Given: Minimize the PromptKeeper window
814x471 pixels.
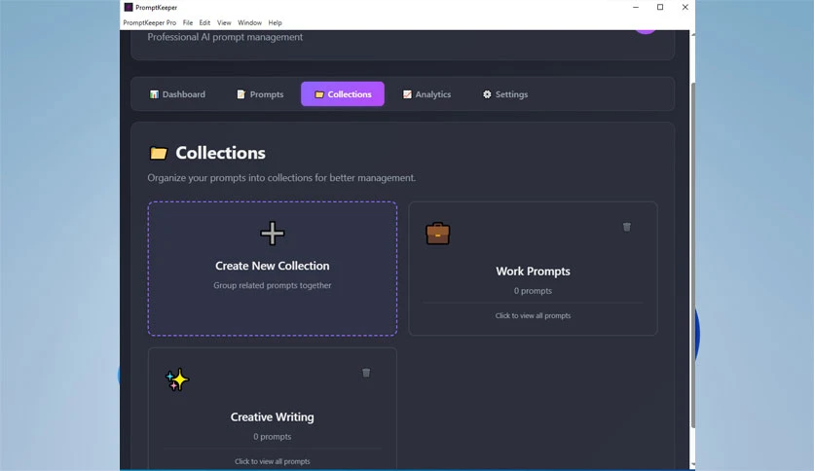Looking at the screenshot, I should 636,7.
